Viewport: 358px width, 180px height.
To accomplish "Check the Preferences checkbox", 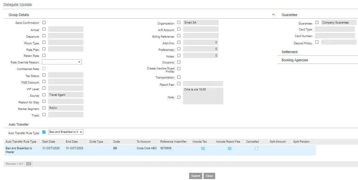I will (x=179, y=49).
